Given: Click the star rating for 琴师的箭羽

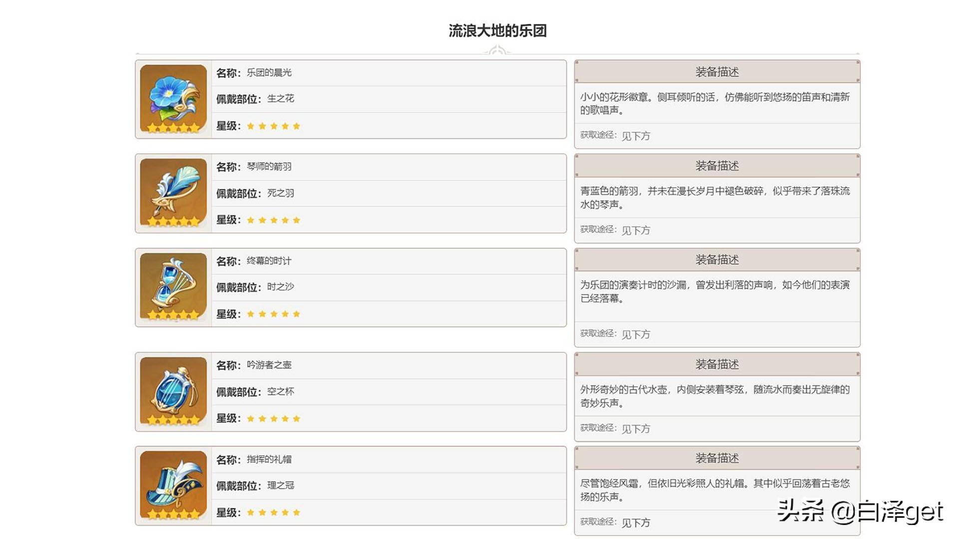Looking at the screenshot, I should pyautogui.click(x=273, y=220).
